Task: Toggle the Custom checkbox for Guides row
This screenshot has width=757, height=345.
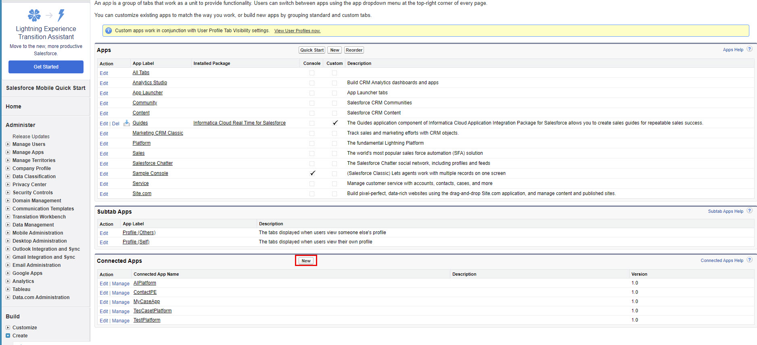Action: point(335,123)
